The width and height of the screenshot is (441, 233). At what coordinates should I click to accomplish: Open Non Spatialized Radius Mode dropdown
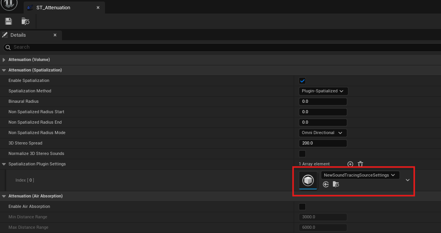(x=322, y=133)
